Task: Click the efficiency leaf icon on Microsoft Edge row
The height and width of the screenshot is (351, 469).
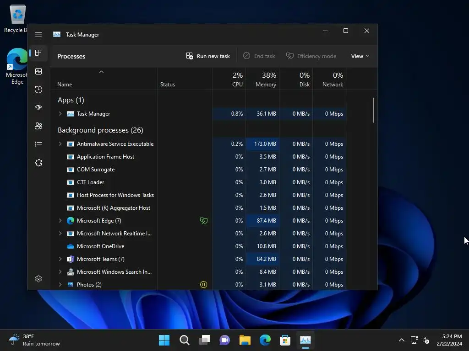Action: pyautogui.click(x=203, y=221)
